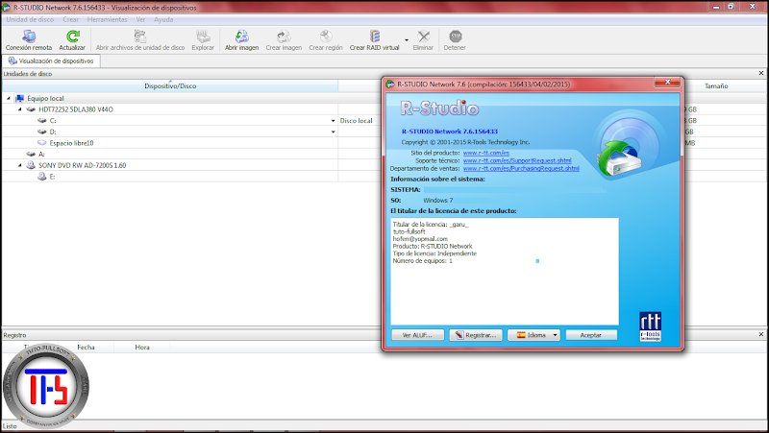Screen dimensions: 769x433
Task: Select the Crear región tool
Action: [x=326, y=40]
